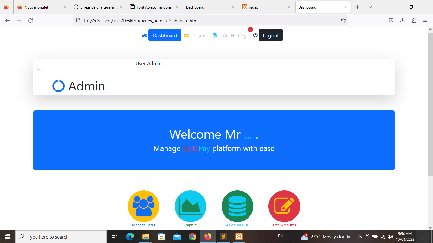Click the dashboard gauge icon in navbar

145,35
